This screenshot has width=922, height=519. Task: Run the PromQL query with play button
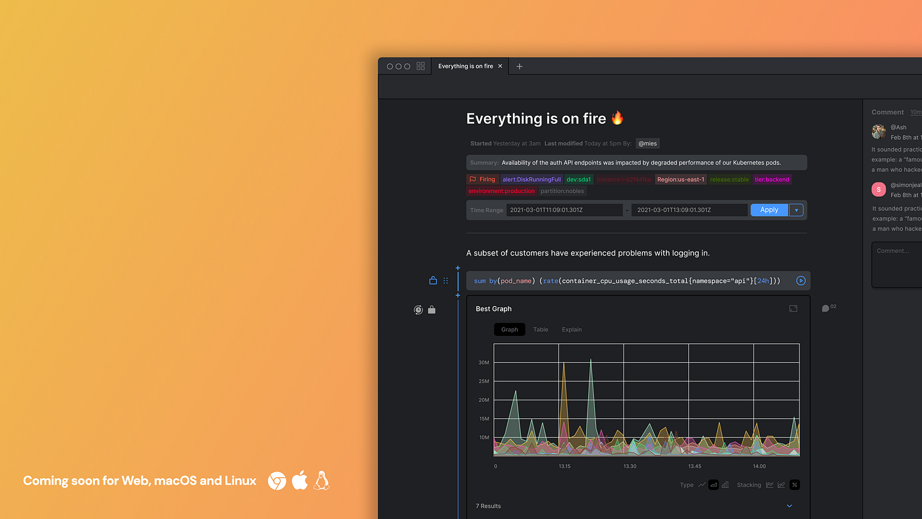801,281
